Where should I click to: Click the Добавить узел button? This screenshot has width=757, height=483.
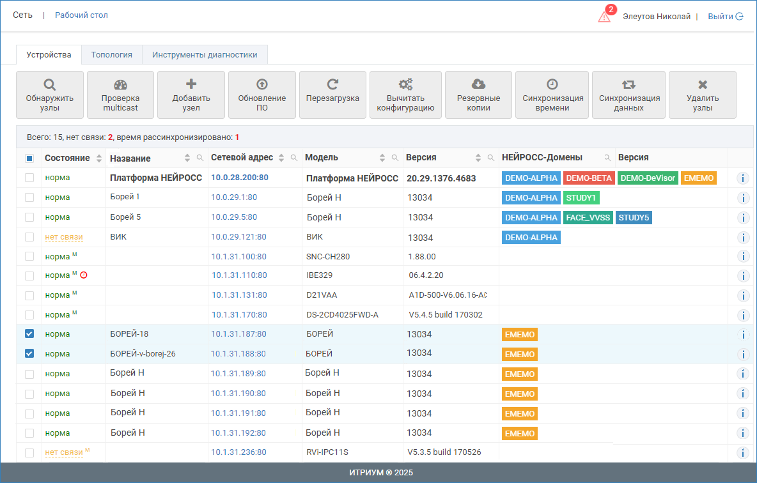(x=191, y=95)
